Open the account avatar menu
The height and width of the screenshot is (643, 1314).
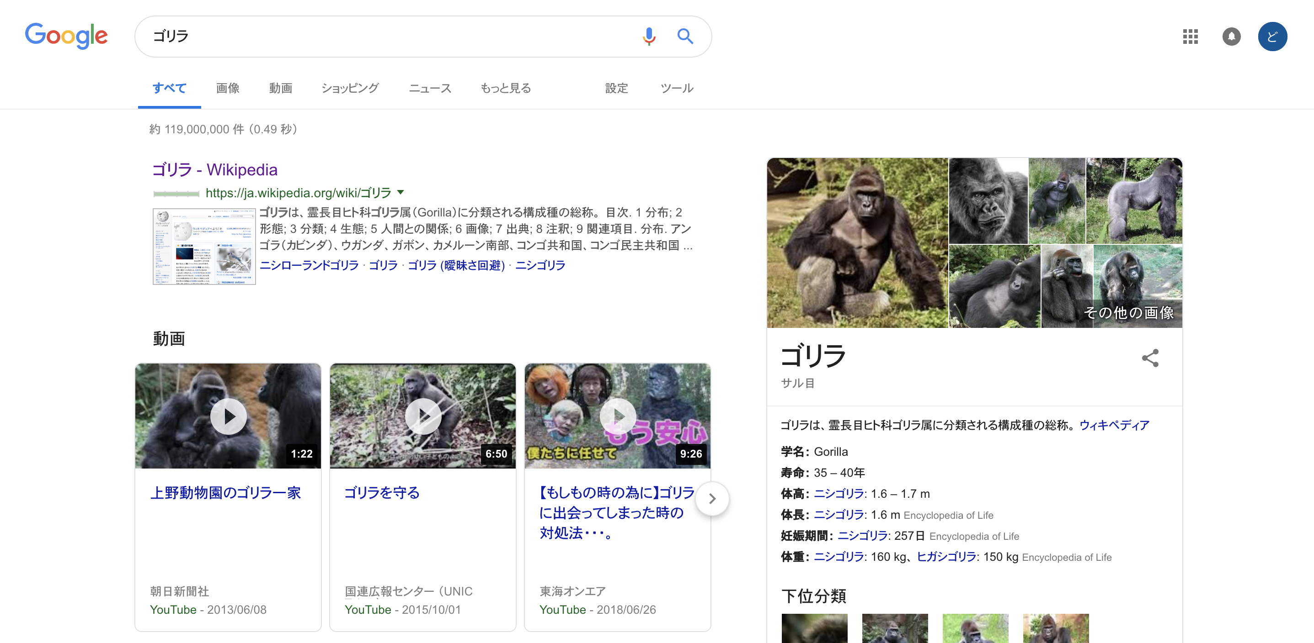(x=1272, y=36)
